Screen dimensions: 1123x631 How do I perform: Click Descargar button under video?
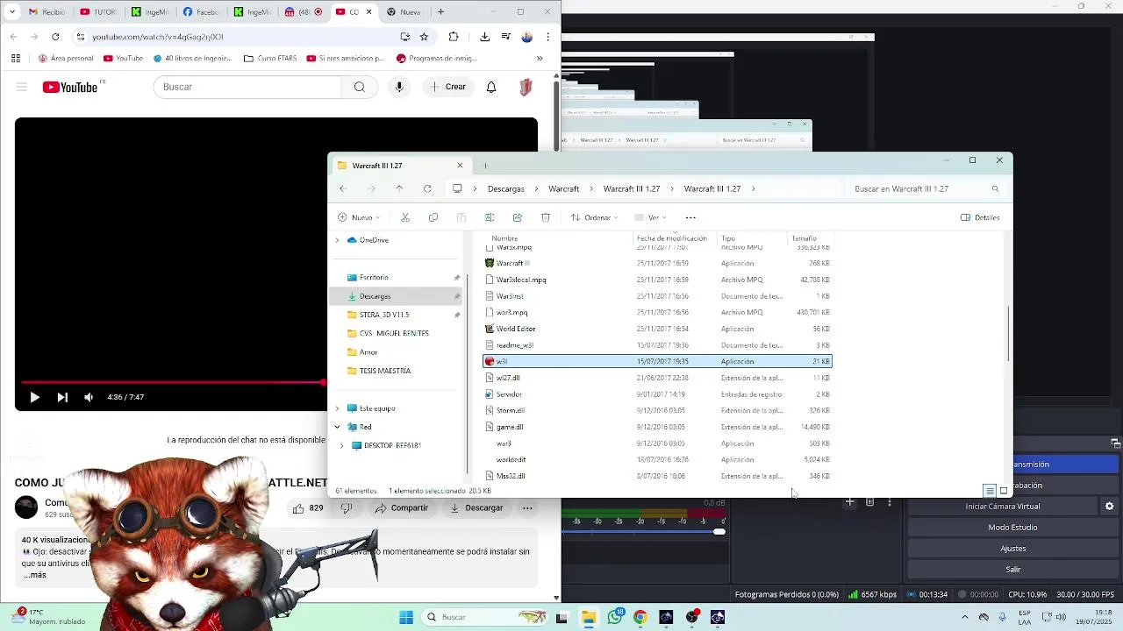(476, 508)
